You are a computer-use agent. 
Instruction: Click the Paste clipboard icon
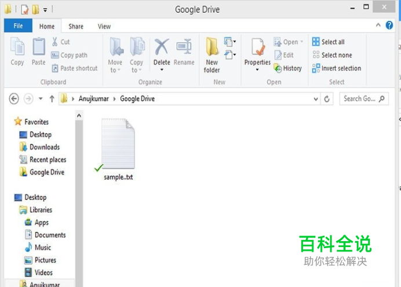coord(39,46)
